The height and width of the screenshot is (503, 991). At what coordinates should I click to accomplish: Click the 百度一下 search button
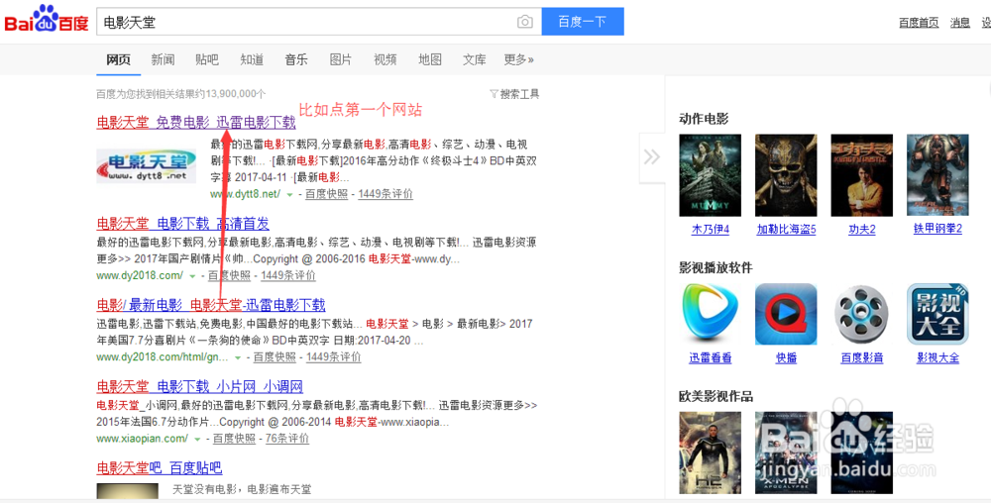583,22
